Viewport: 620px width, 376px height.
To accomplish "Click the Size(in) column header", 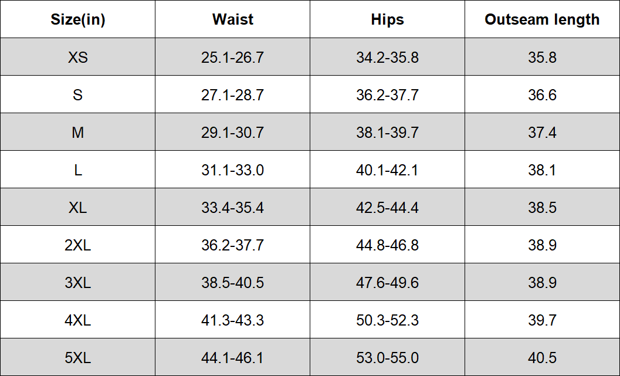I will coord(78,19).
